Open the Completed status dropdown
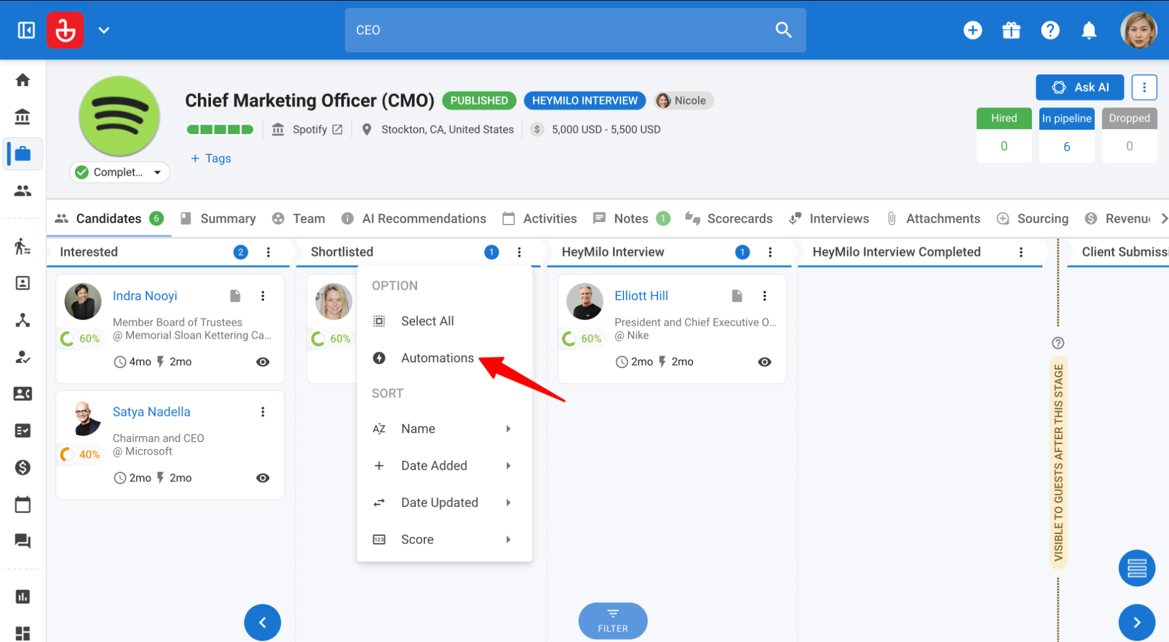Screen dimensions: 1169x642 click(x=119, y=172)
